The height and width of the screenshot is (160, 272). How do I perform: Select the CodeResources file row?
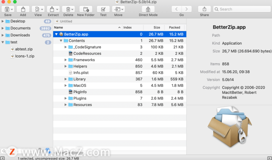(120, 53)
